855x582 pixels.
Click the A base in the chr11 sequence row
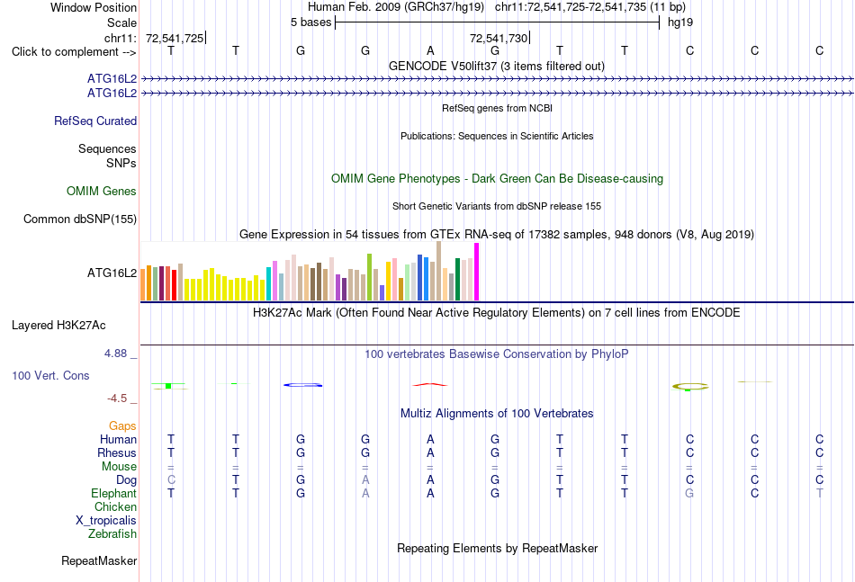pyautogui.click(x=430, y=50)
